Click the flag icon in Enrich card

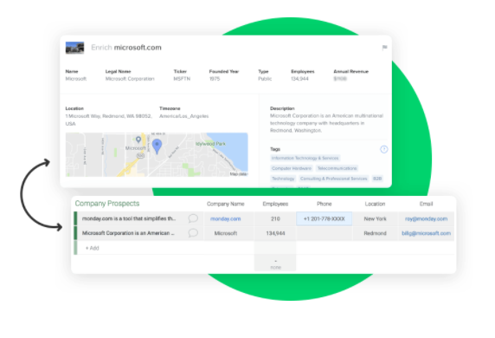point(384,48)
